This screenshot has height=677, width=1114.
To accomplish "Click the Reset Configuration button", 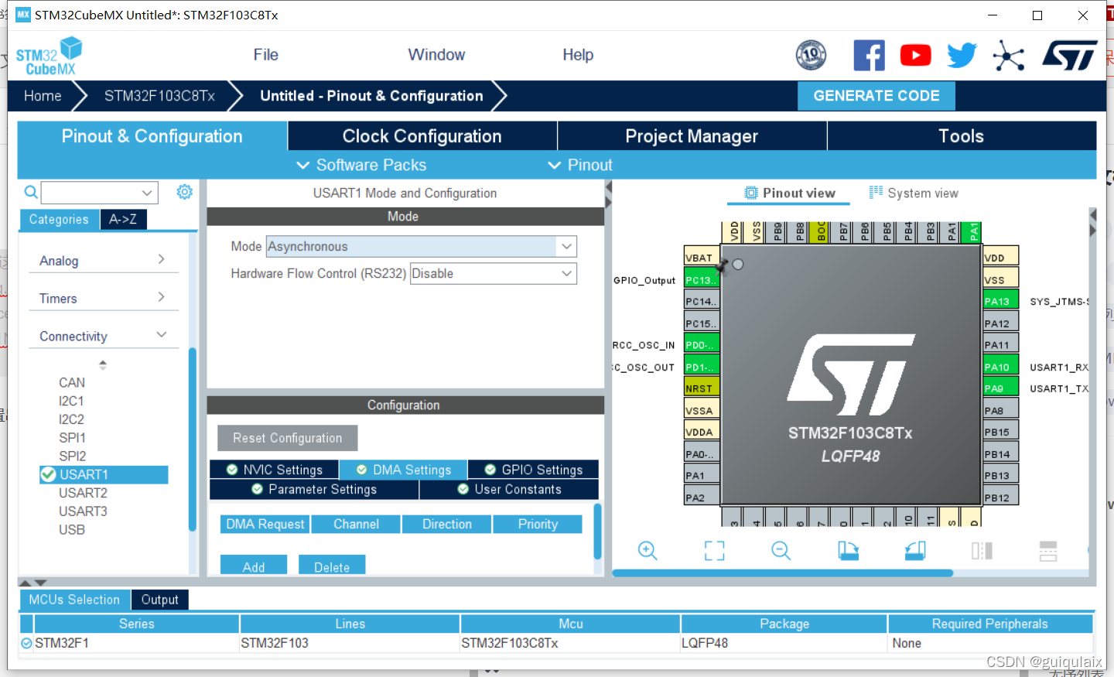I will point(287,438).
